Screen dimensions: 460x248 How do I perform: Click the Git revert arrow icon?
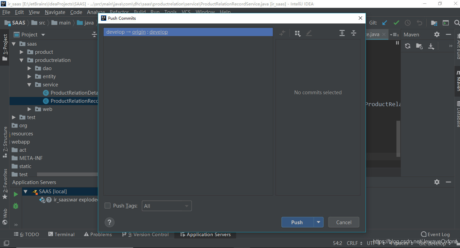[419, 23]
